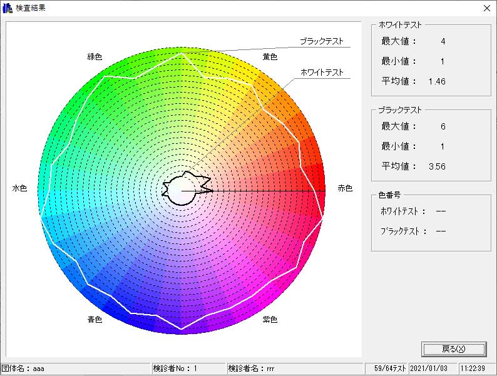This screenshot has width=497, height=376.
Task: Click the 検査結果 window title text
Action: (x=31, y=8)
